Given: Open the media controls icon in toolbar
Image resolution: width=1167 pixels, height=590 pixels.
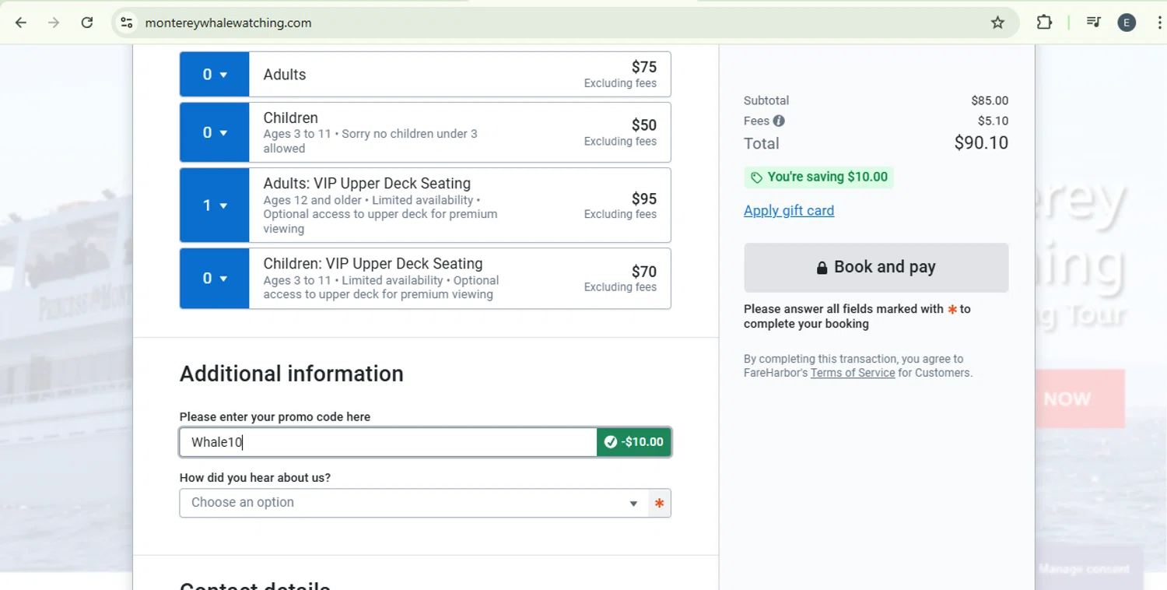Looking at the screenshot, I should pyautogui.click(x=1094, y=23).
